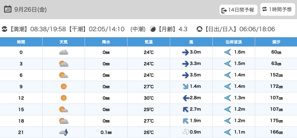This screenshot has height=138, width=297.
Task: Click the 沿岸波浪 column header
Action: click(234, 42)
